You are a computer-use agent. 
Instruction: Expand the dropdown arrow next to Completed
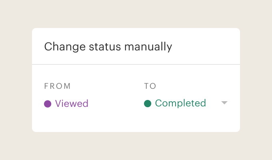[224, 103]
